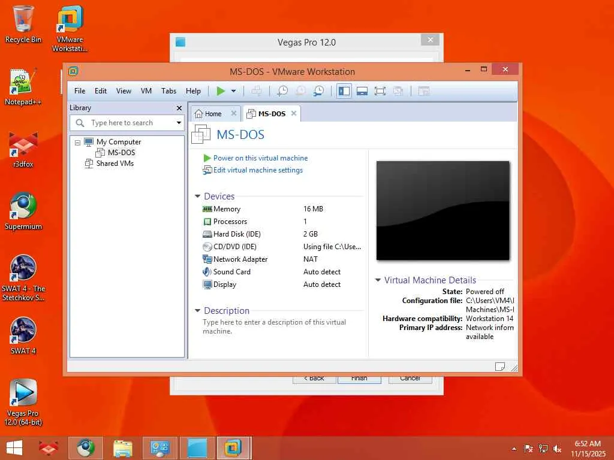Select Supermium desktop shortcut

click(x=23, y=211)
